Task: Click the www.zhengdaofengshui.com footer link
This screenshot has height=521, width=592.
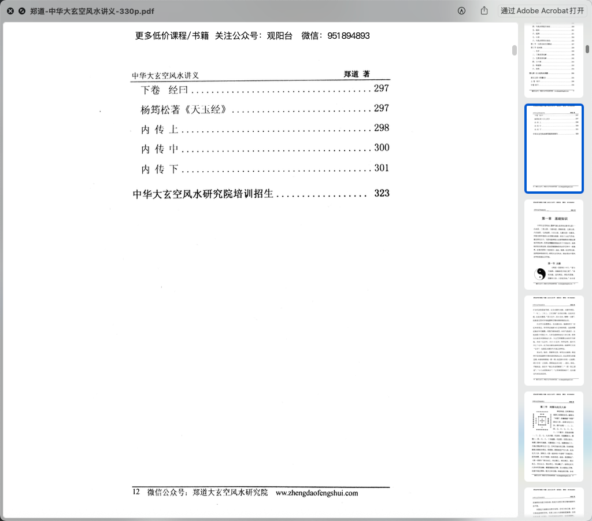Action: pos(317,493)
